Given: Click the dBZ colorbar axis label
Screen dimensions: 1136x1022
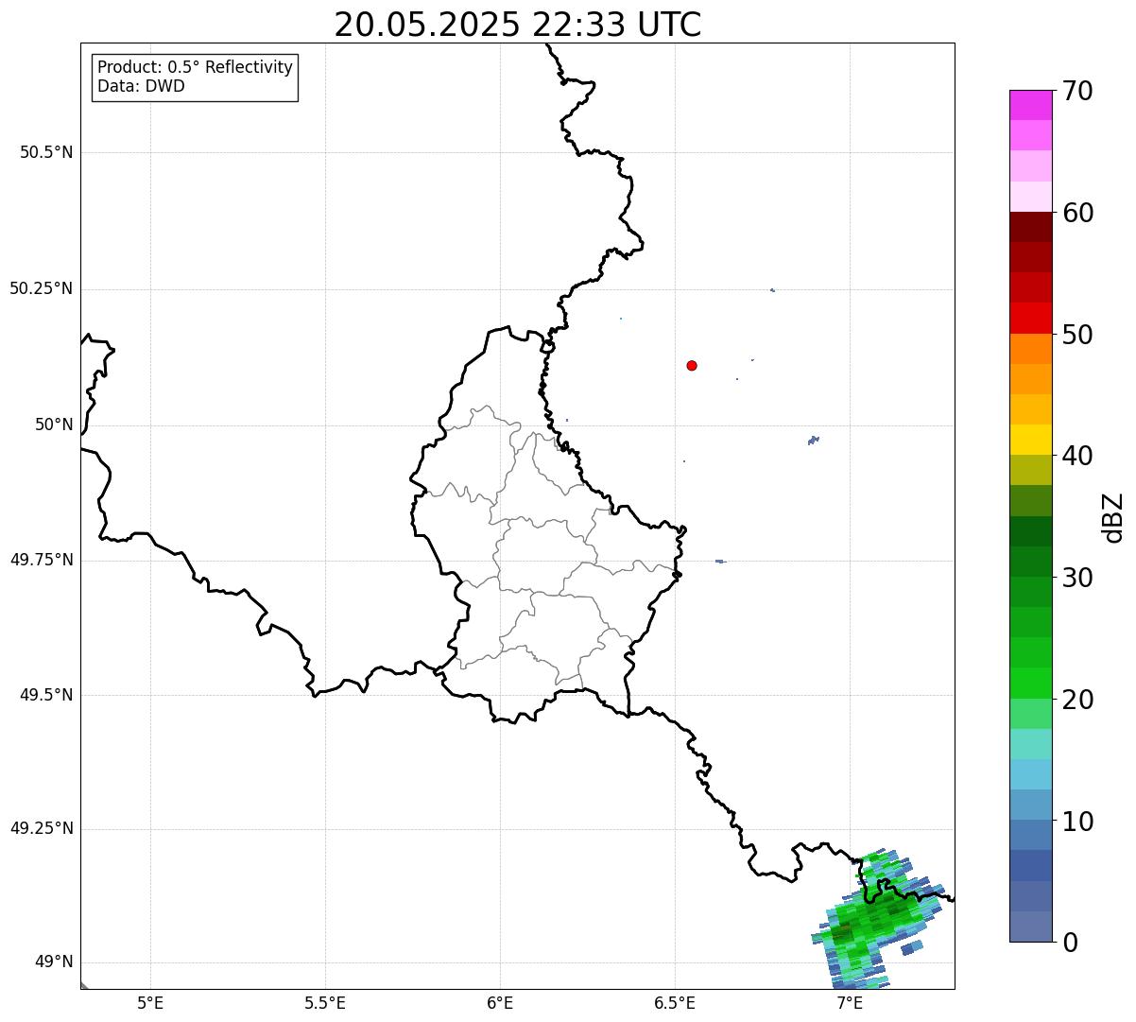Looking at the screenshot, I should pyautogui.click(x=1114, y=517).
